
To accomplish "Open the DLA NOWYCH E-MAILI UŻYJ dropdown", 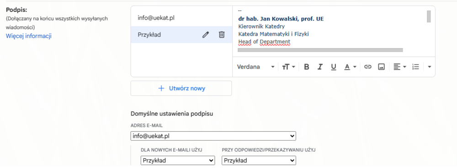I will pos(178,160).
